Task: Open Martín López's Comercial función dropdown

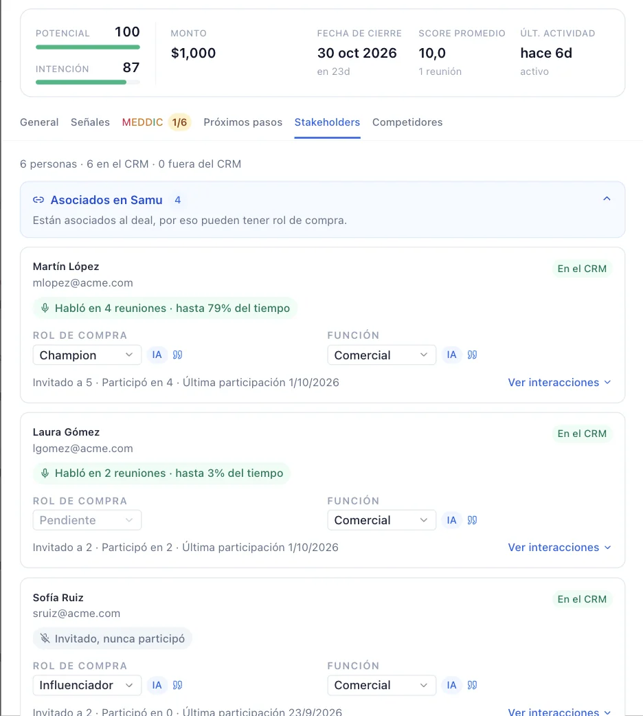Action: (x=381, y=355)
